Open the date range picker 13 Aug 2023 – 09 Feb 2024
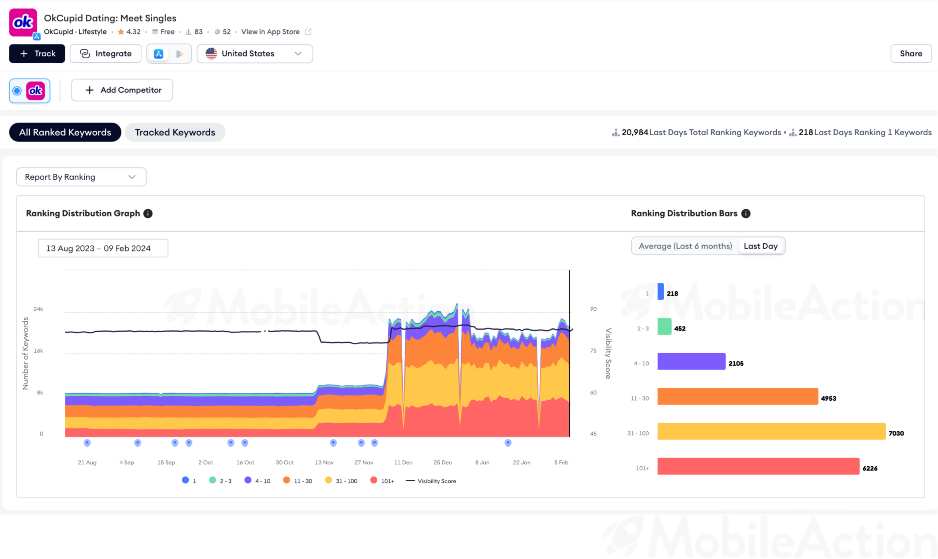Image resolution: width=938 pixels, height=559 pixels. (103, 248)
